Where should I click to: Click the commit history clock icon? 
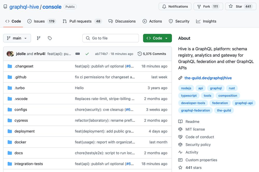point(140,54)
